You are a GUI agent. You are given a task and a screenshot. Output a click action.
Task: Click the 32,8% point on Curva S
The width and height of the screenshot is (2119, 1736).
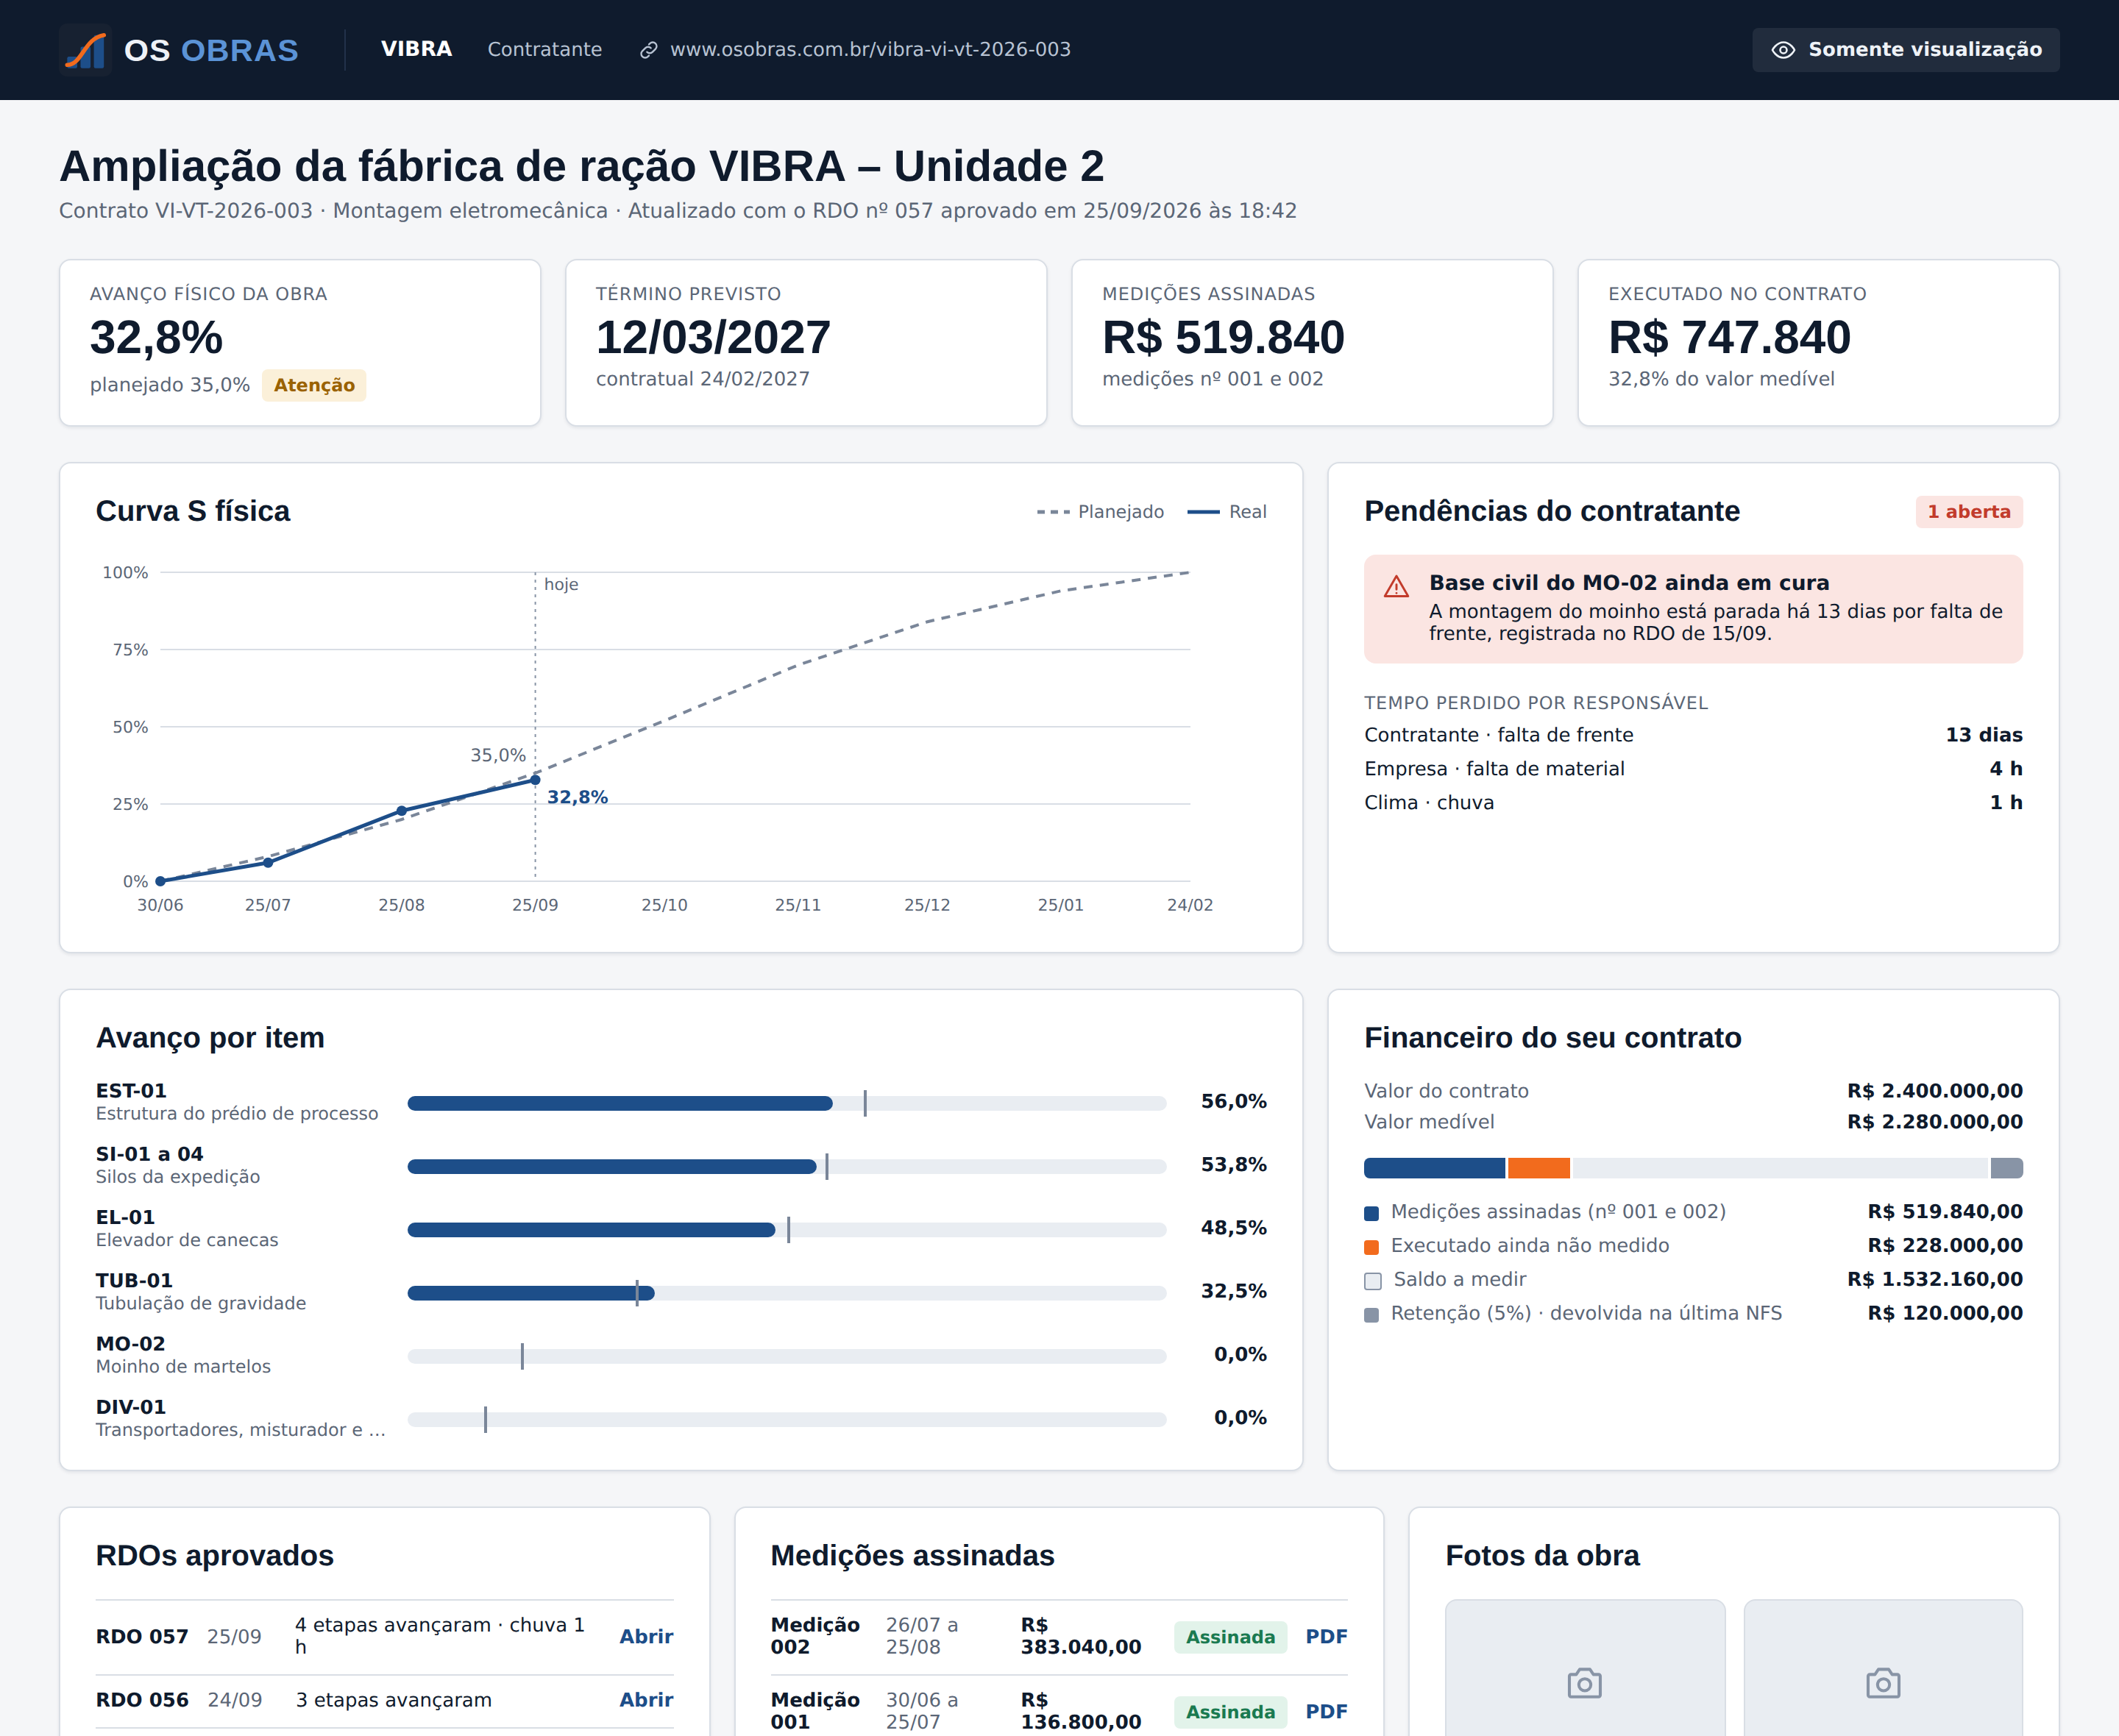(535, 779)
